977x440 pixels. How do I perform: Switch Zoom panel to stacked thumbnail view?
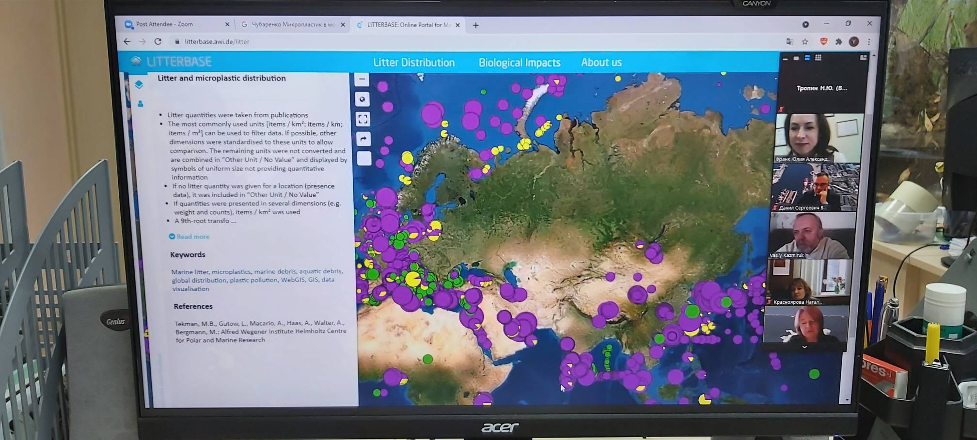pos(807,58)
